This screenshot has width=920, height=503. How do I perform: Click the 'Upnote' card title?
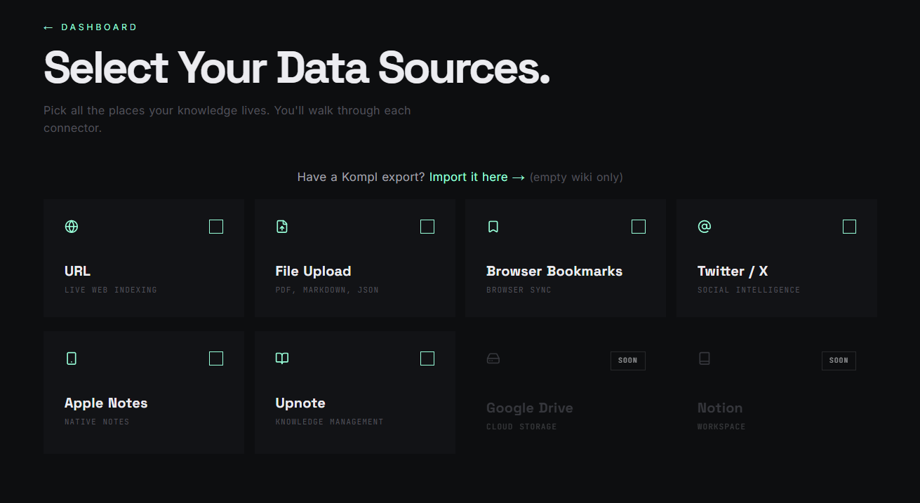(x=300, y=403)
